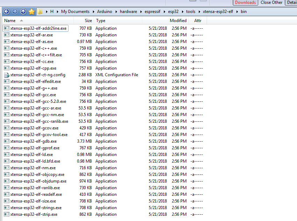Expand breadcrumb arrow after xtensa-esp32-elf
This screenshot has height=221, width=297.
pyautogui.click(x=237, y=12)
